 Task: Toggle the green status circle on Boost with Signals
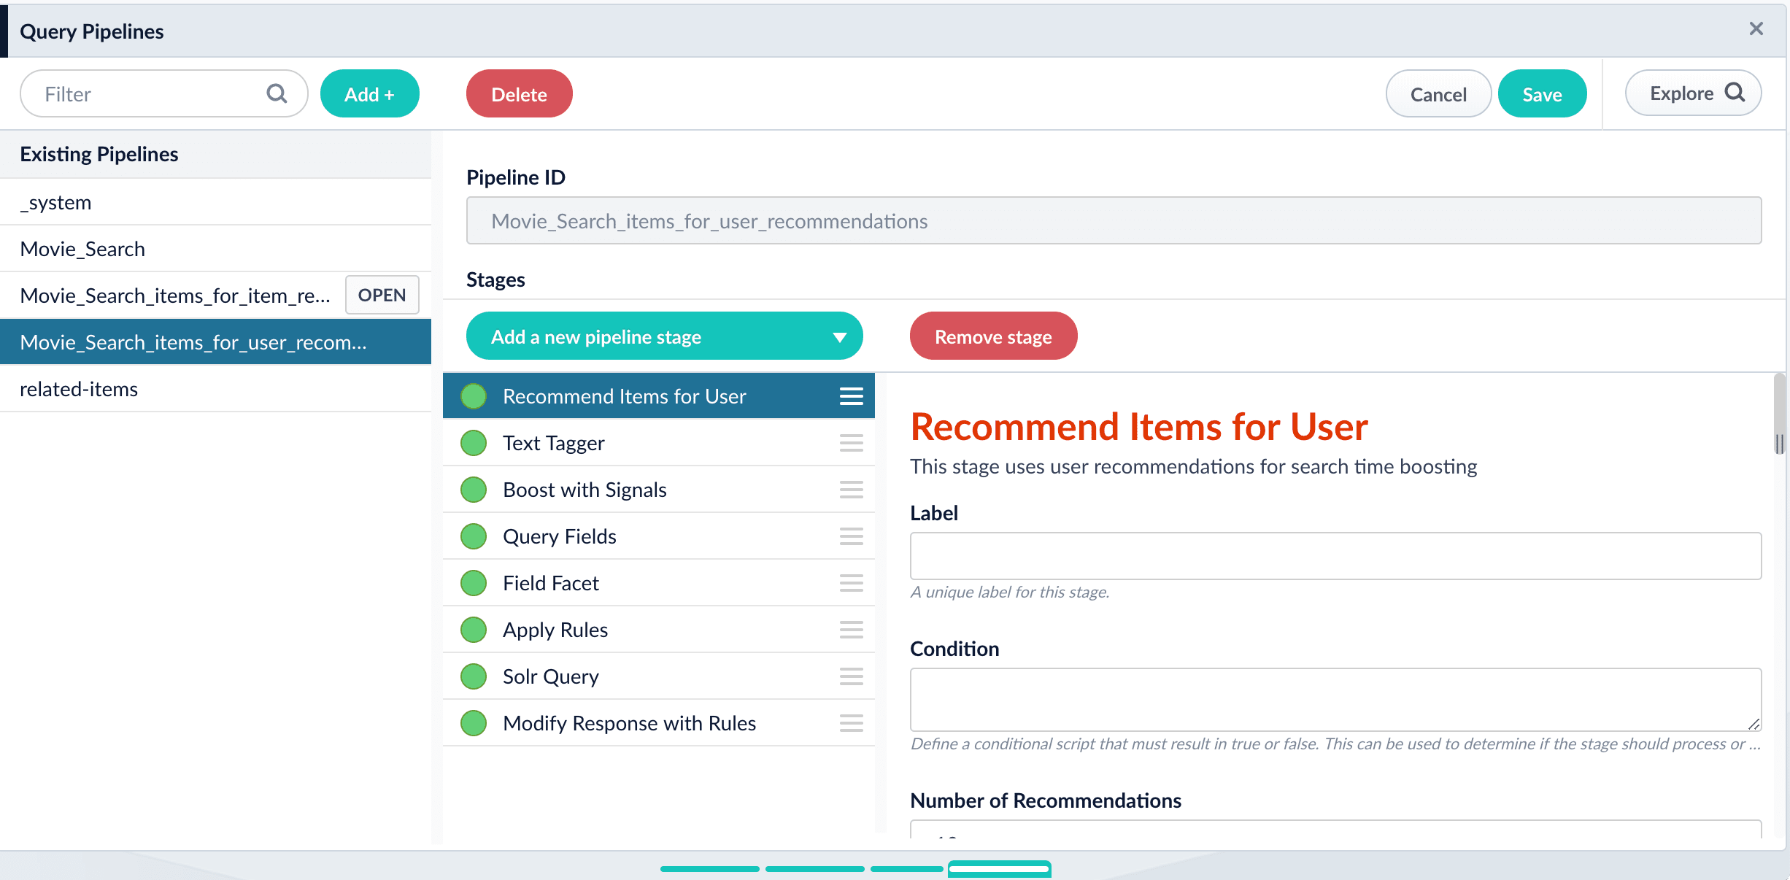(474, 490)
